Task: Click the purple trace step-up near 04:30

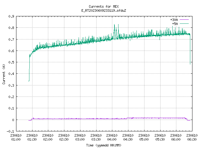Action: (x=127, y=118)
